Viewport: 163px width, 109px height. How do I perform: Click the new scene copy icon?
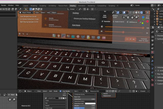point(152,5)
